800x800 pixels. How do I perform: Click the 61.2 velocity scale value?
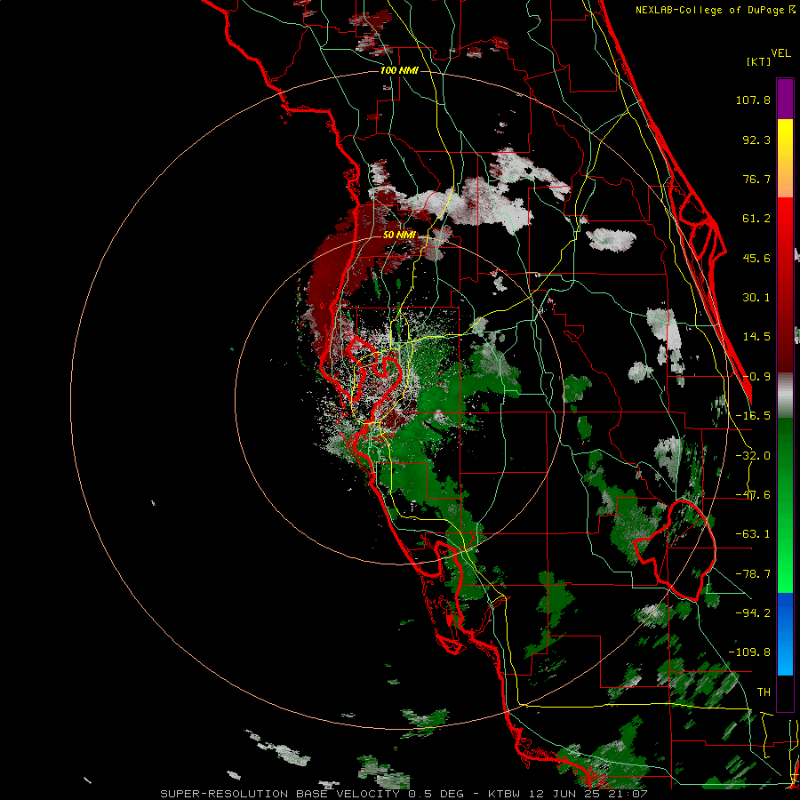pyautogui.click(x=756, y=219)
